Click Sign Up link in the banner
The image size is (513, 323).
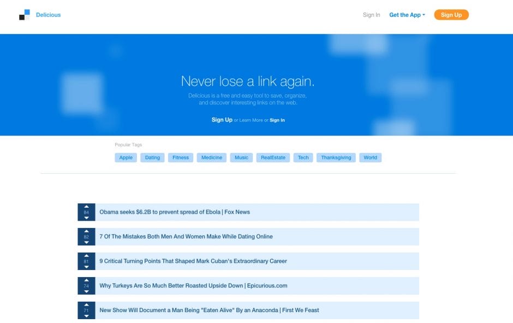tap(222, 120)
